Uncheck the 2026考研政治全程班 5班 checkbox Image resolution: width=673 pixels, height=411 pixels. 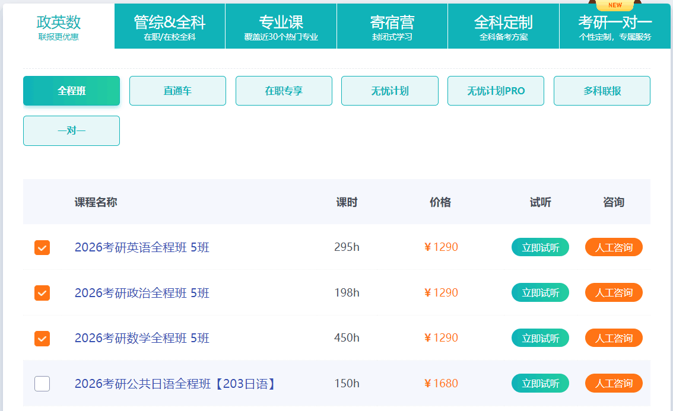coord(42,292)
